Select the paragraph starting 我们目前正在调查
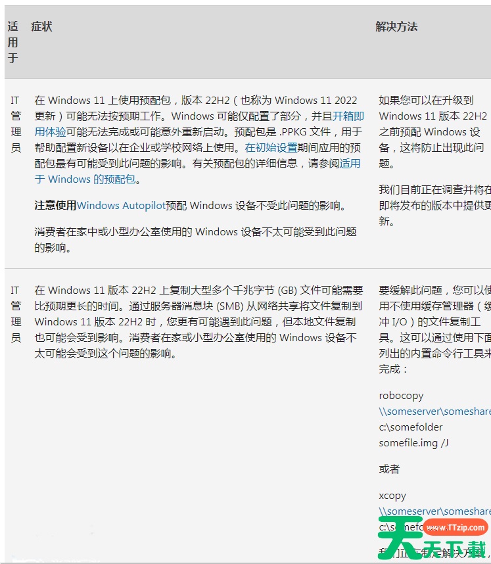The height and width of the screenshot is (564, 491). click(435, 205)
